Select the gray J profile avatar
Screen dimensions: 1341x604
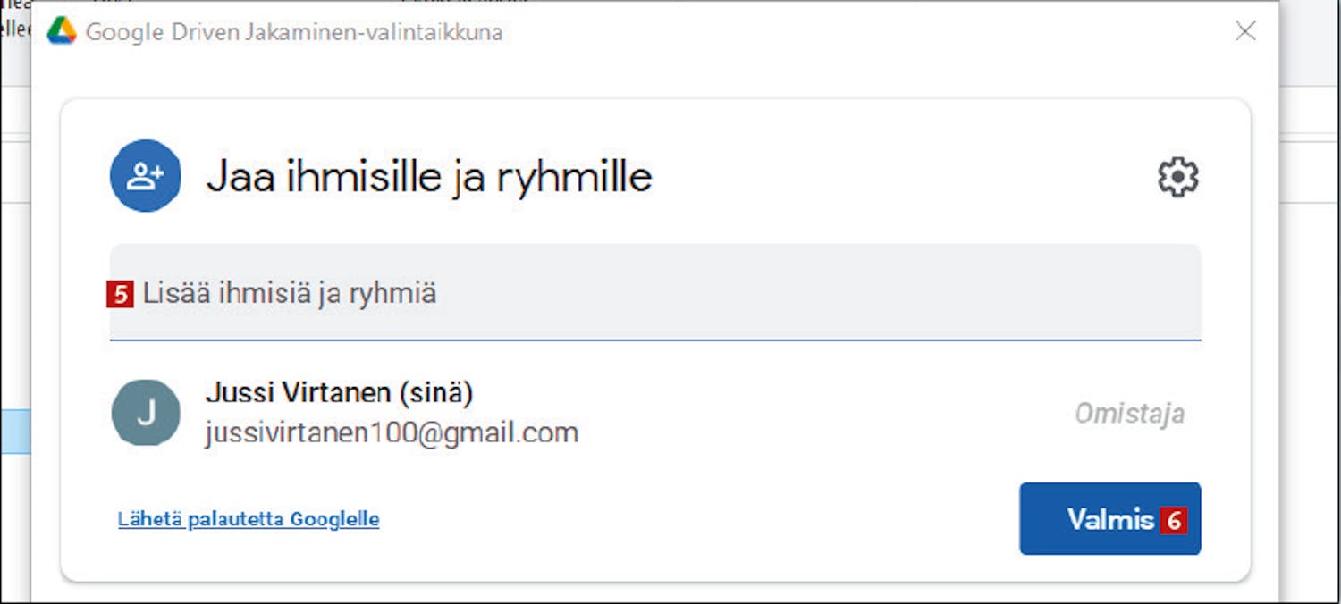point(146,413)
